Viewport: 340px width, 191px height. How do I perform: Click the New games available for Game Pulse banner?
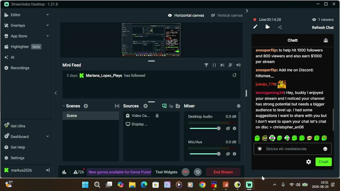(120, 172)
